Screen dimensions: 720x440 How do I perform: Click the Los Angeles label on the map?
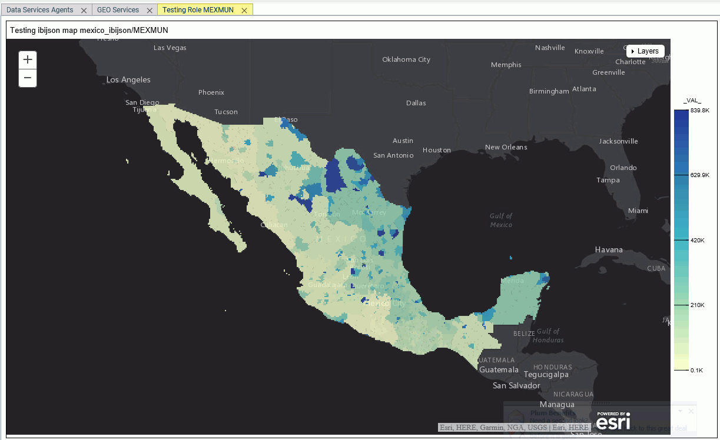tap(128, 79)
